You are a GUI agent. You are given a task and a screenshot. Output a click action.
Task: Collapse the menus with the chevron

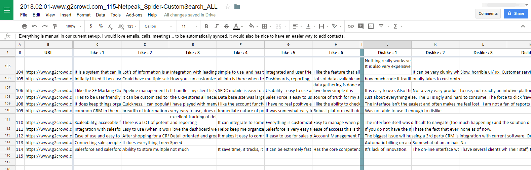[523, 26]
